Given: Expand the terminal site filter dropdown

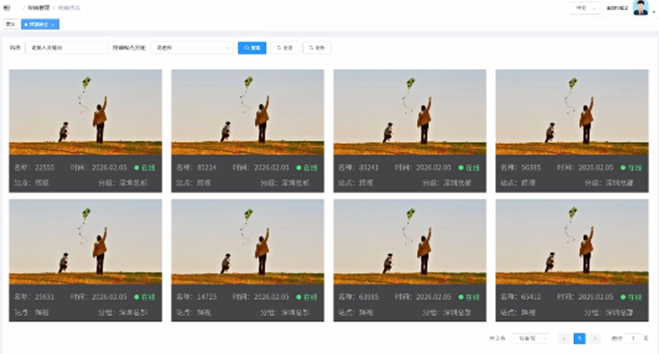Looking at the screenshot, I should 192,48.
